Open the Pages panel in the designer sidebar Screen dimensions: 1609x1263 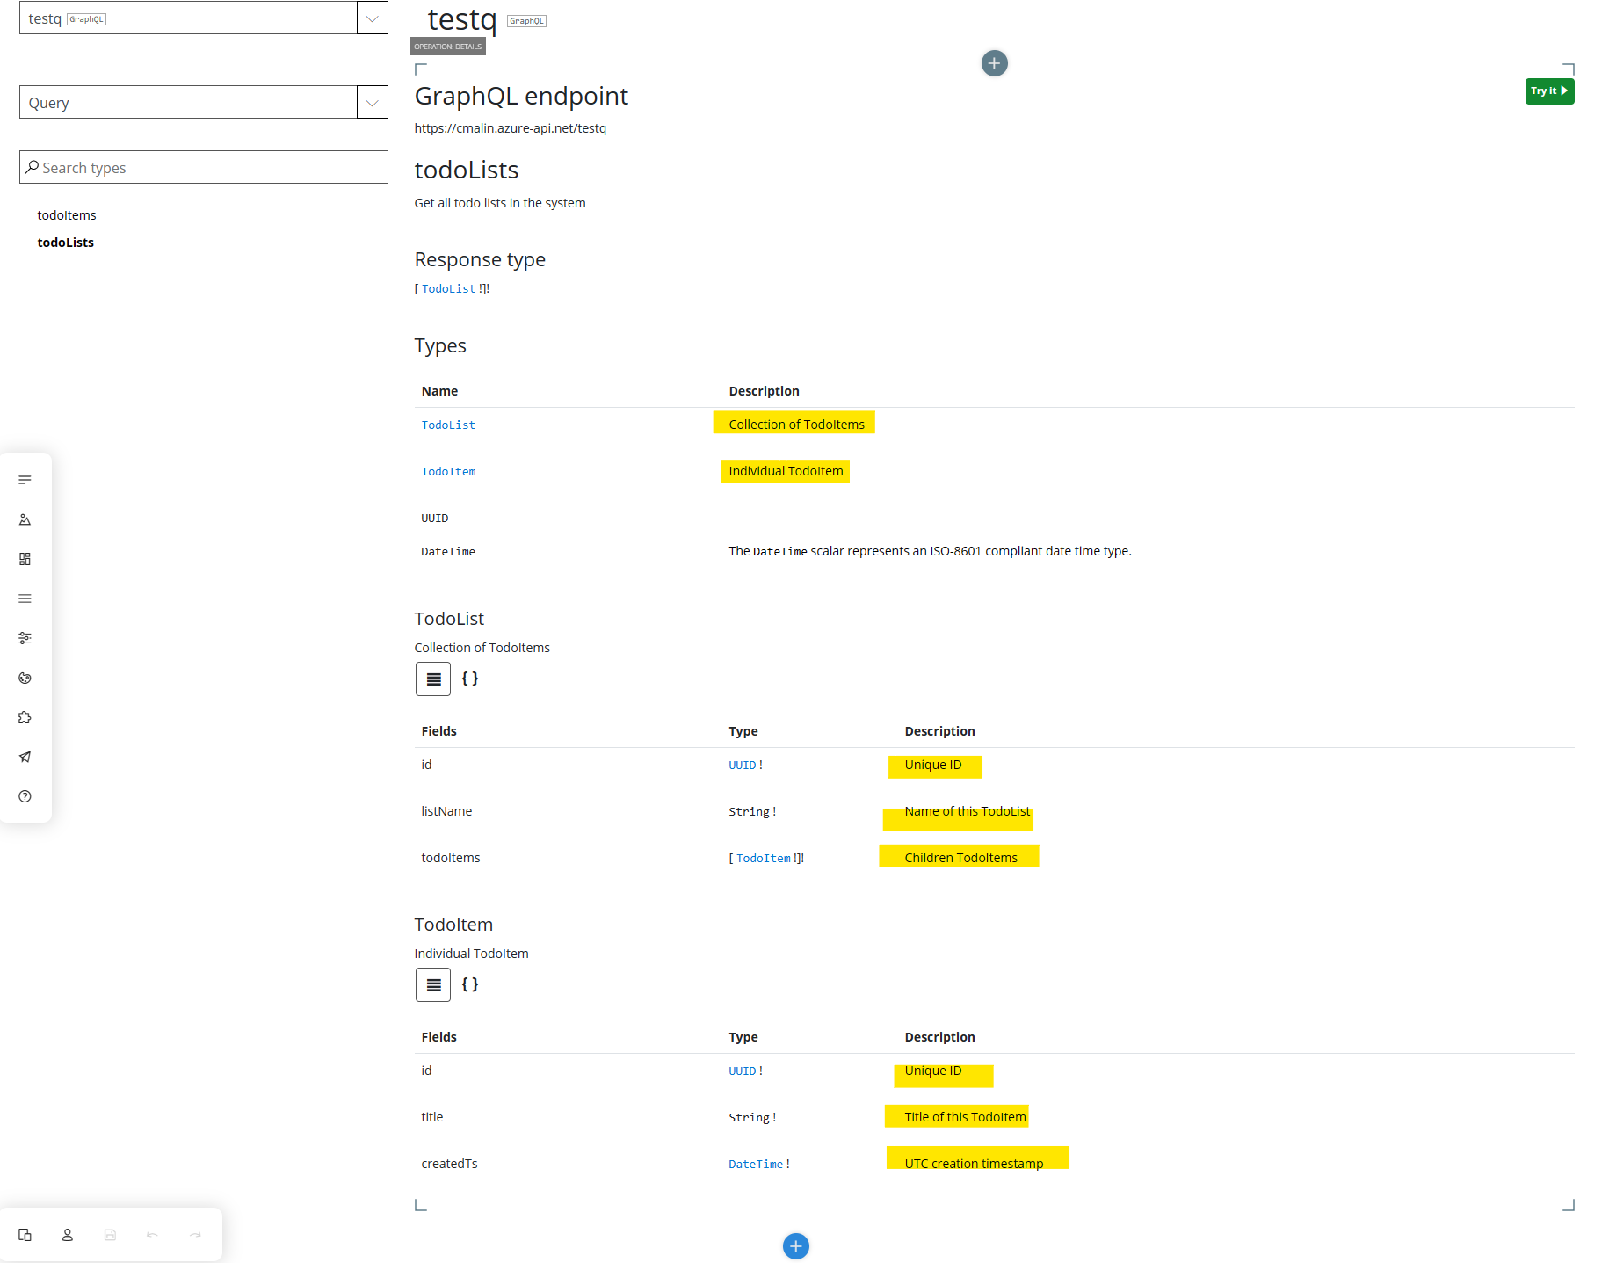(x=25, y=479)
